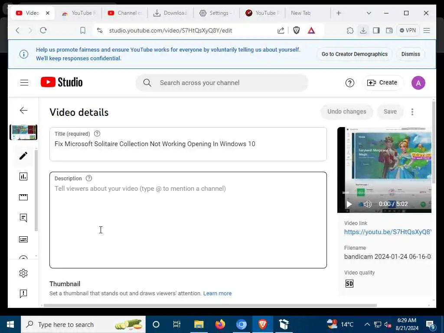The image size is (444, 333).
Task: Open the Analytics bar chart icon
Action: [23, 176]
